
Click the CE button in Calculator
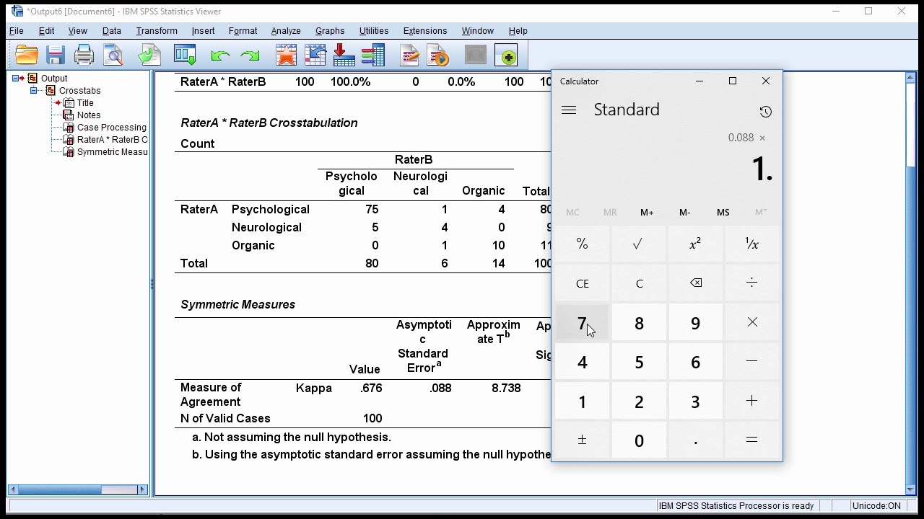(582, 283)
